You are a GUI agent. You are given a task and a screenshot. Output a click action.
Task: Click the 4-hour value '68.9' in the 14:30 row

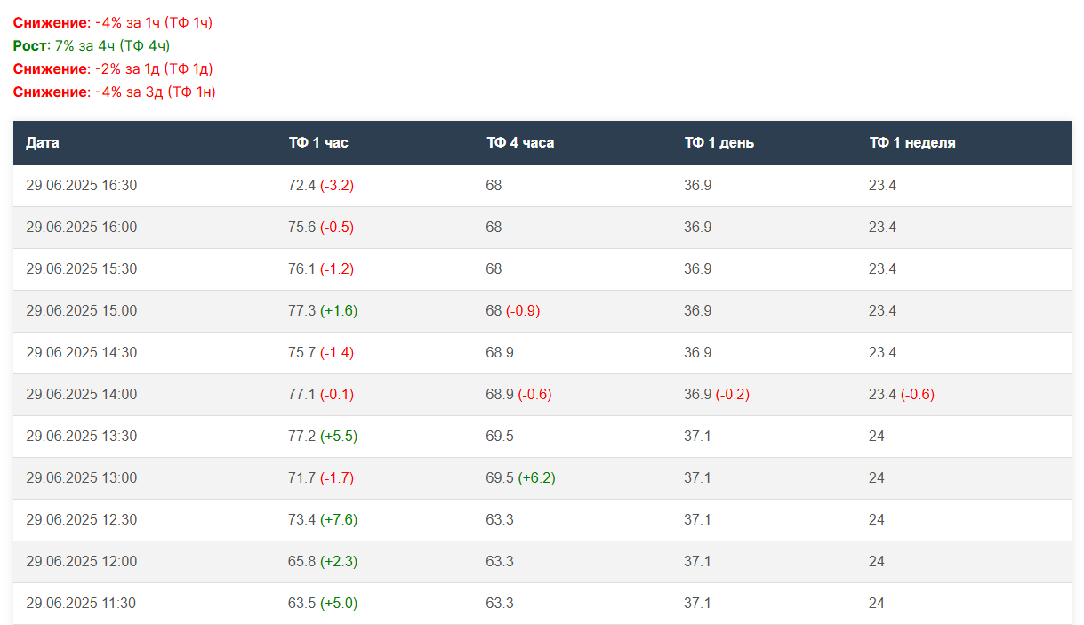500,352
